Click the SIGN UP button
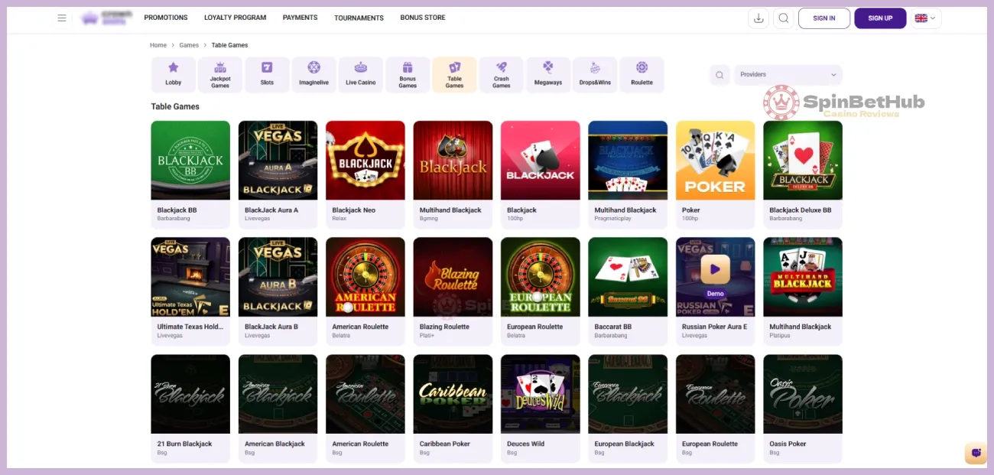 (880, 18)
